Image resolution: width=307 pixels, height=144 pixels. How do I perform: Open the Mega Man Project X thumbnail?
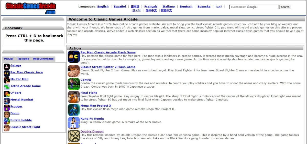pyautogui.click(x=74, y=110)
